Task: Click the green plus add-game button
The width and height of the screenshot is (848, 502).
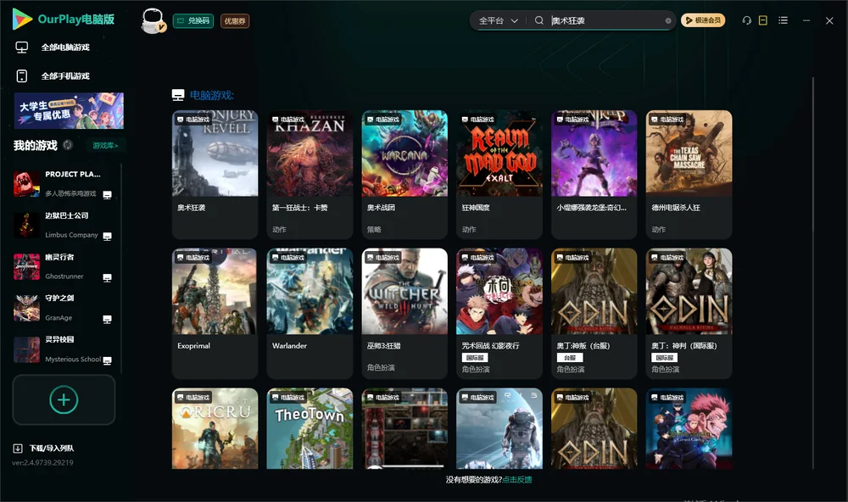Action: pos(64,399)
